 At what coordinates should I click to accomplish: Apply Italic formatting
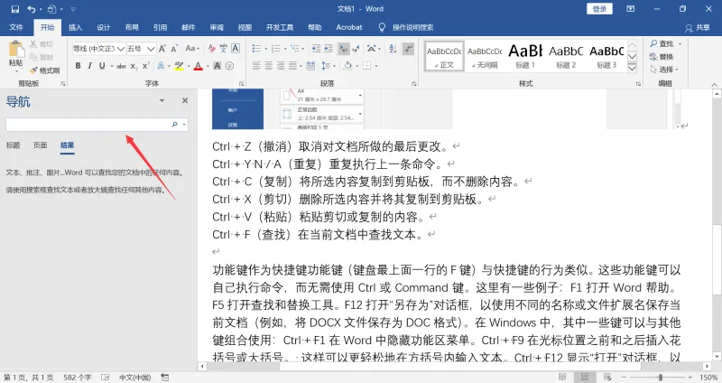(89, 66)
